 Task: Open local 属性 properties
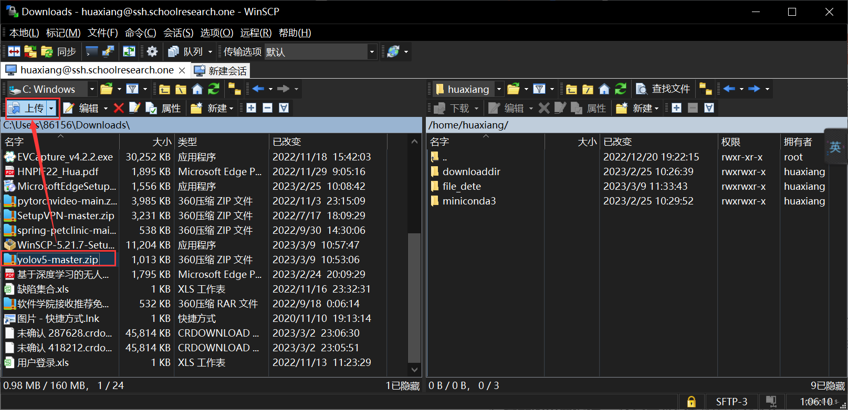tap(163, 108)
